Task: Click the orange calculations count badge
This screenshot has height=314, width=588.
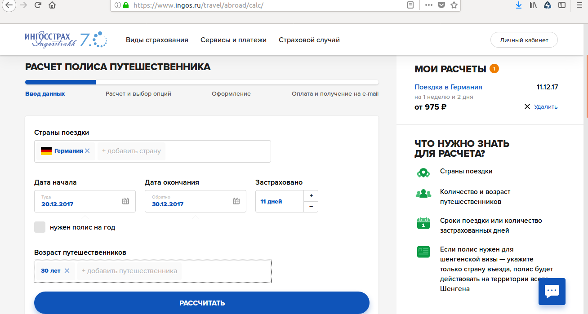Action: (x=494, y=69)
